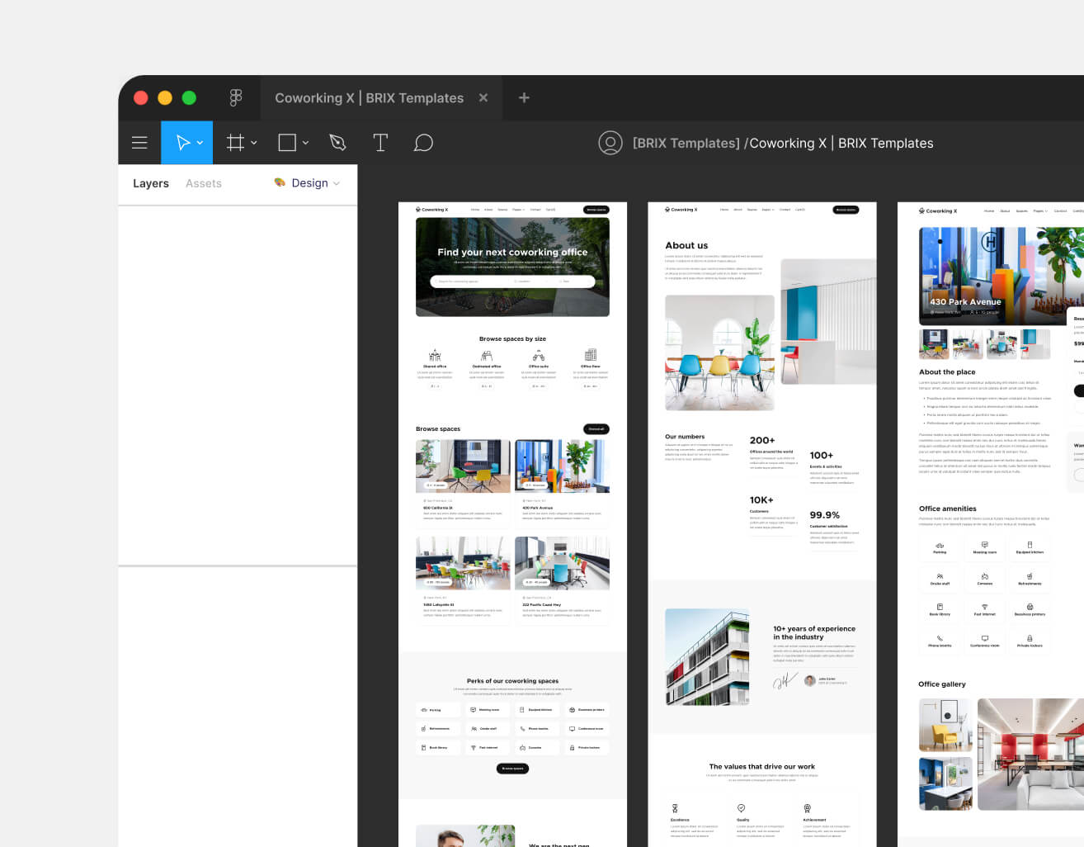The width and height of the screenshot is (1084, 847).
Task: Expand the Frame tool options
Action: (x=253, y=142)
